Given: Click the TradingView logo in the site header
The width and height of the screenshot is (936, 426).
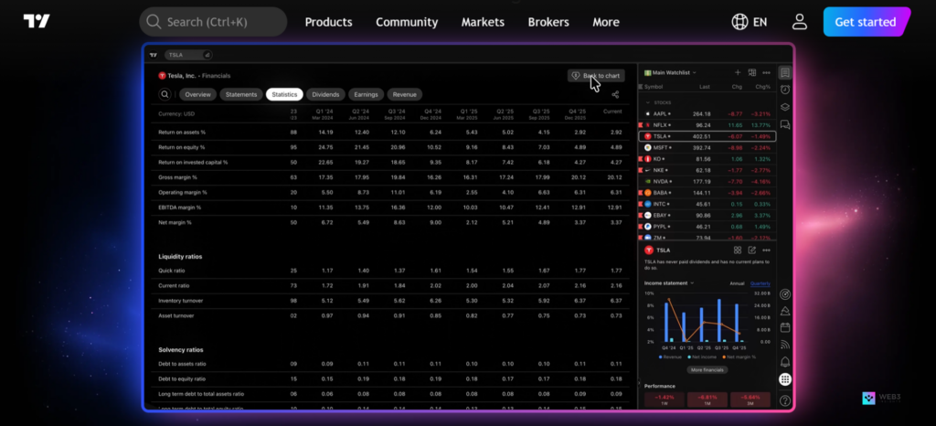Looking at the screenshot, I should (x=37, y=21).
